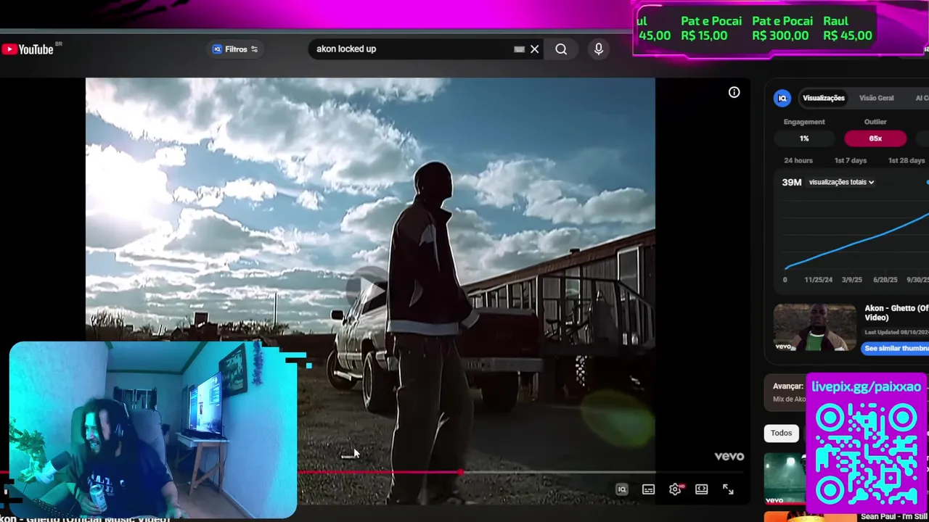929x522 pixels.
Task: Open the on-screen keyboard icon in search bar
Action: click(519, 49)
